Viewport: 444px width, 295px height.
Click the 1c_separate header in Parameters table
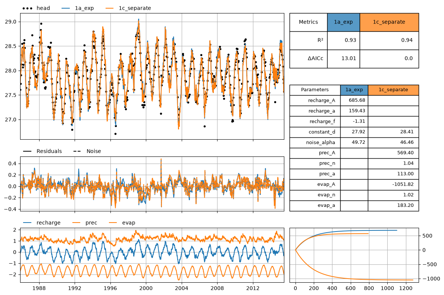pos(393,90)
